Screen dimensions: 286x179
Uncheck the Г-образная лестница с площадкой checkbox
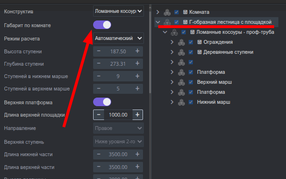pyautogui.click(x=176, y=22)
